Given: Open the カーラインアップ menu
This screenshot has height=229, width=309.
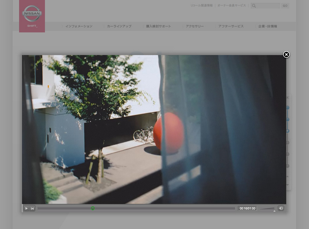Looking at the screenshot, I should [x=119, y=26].
